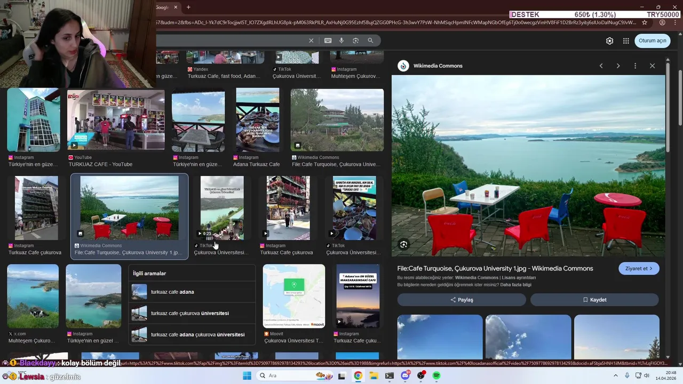Screen dimensions: 683x384
Task: Open File:Cafe Turquoise preview title link
Action: (x=495, y=268)
